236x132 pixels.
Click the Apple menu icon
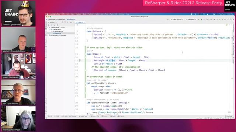coord(48,14)
